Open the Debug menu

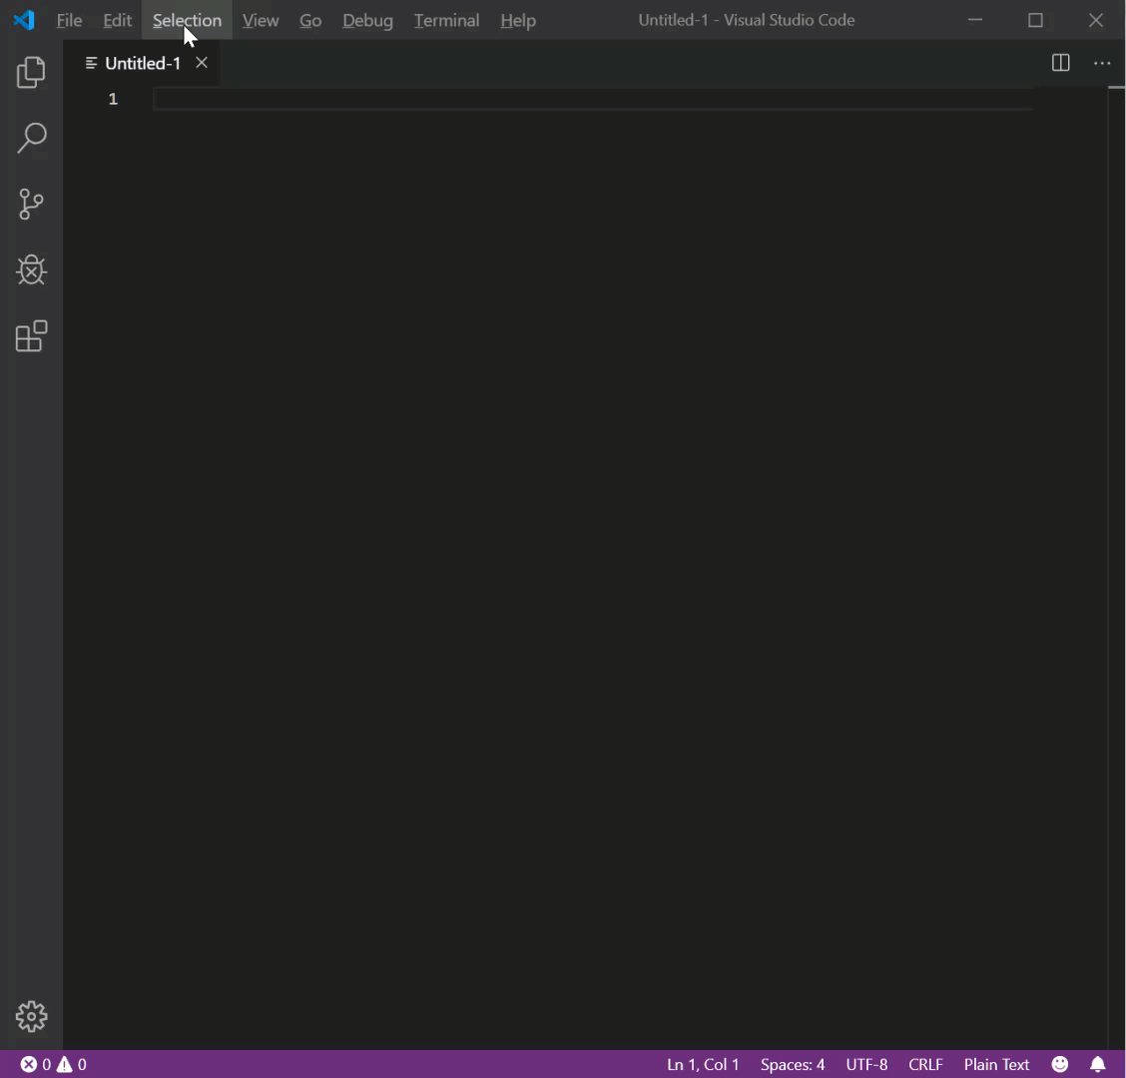(367, 20)
